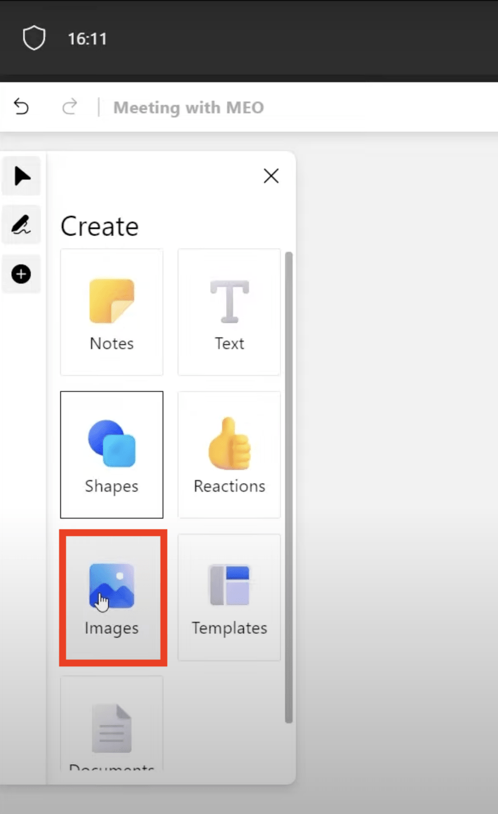Add a sticky Notes item

tap(112, 312)
